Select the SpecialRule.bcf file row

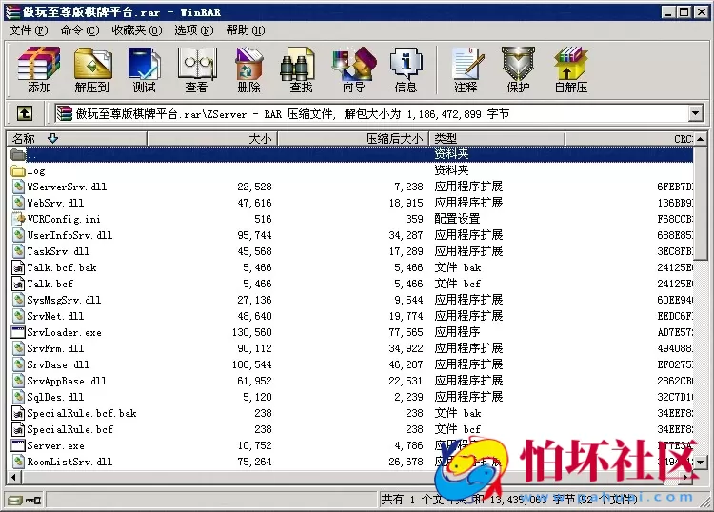[x=350, y=429]
